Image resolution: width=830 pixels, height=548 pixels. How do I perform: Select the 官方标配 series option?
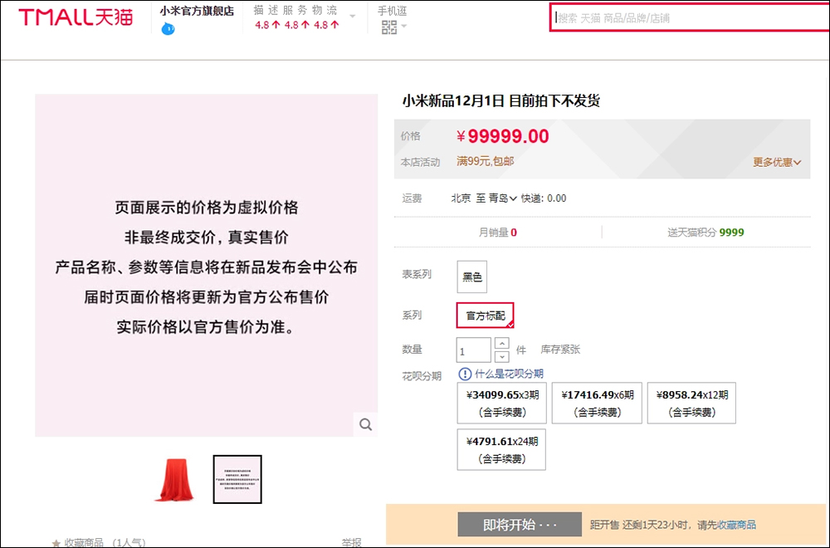coord(485,316)
